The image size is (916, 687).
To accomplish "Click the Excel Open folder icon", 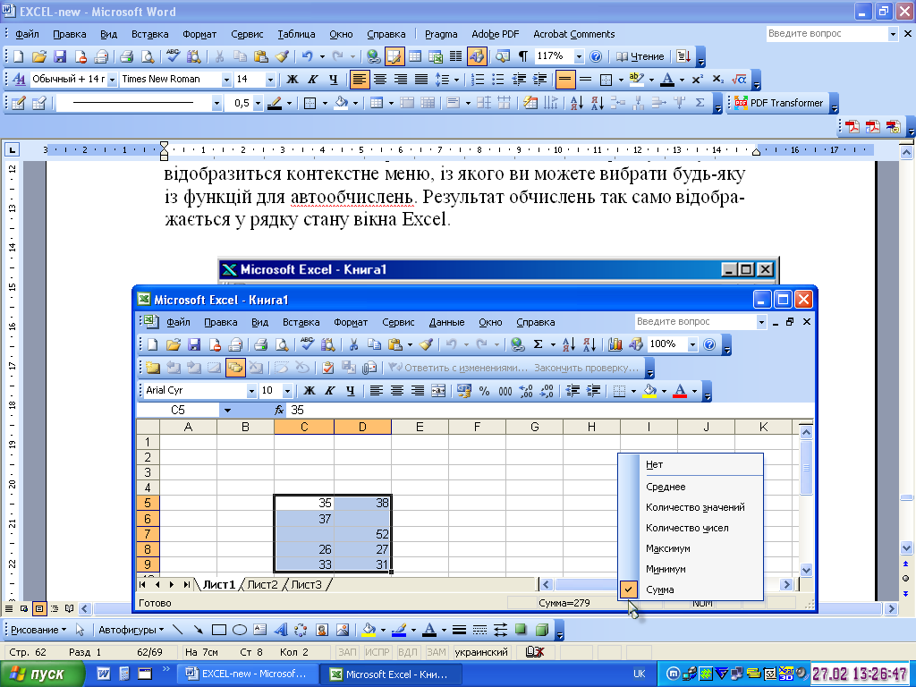I will (x=173, y=344).
